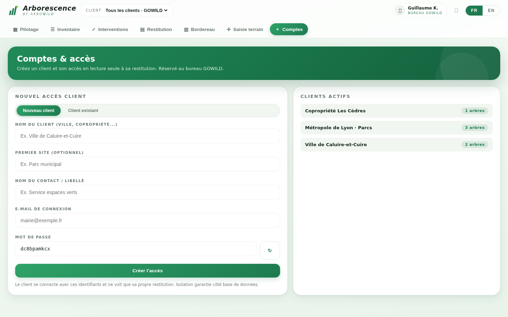Click the small icon button beside the FR toggle
508x317 pixels.
tap(456, 11)
